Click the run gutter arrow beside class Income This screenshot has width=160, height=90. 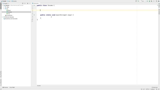click(x=34, y=5)
